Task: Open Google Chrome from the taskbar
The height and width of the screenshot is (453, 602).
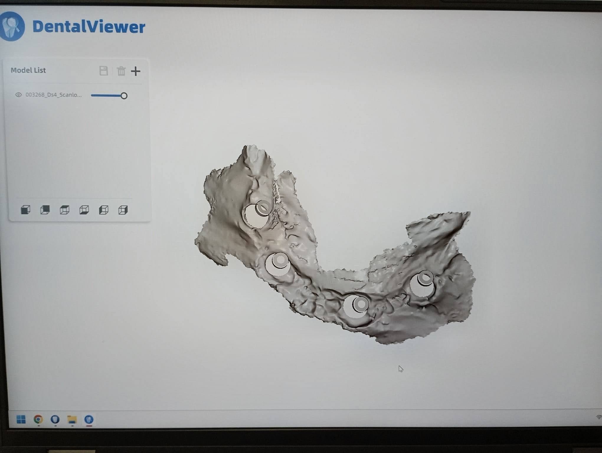Action: click(x=38, y=419)
